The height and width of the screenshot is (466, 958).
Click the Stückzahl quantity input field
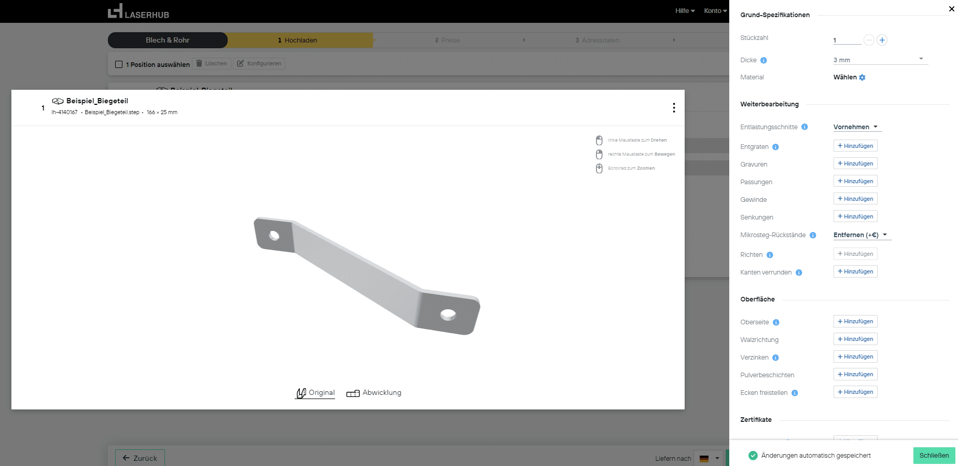pos(846,40)
